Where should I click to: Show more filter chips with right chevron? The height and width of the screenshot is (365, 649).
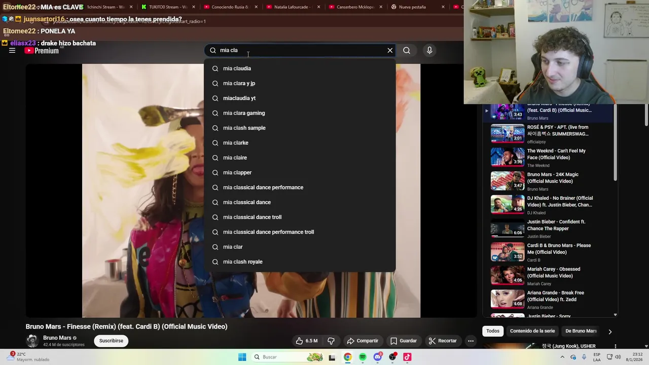point(610,332)
